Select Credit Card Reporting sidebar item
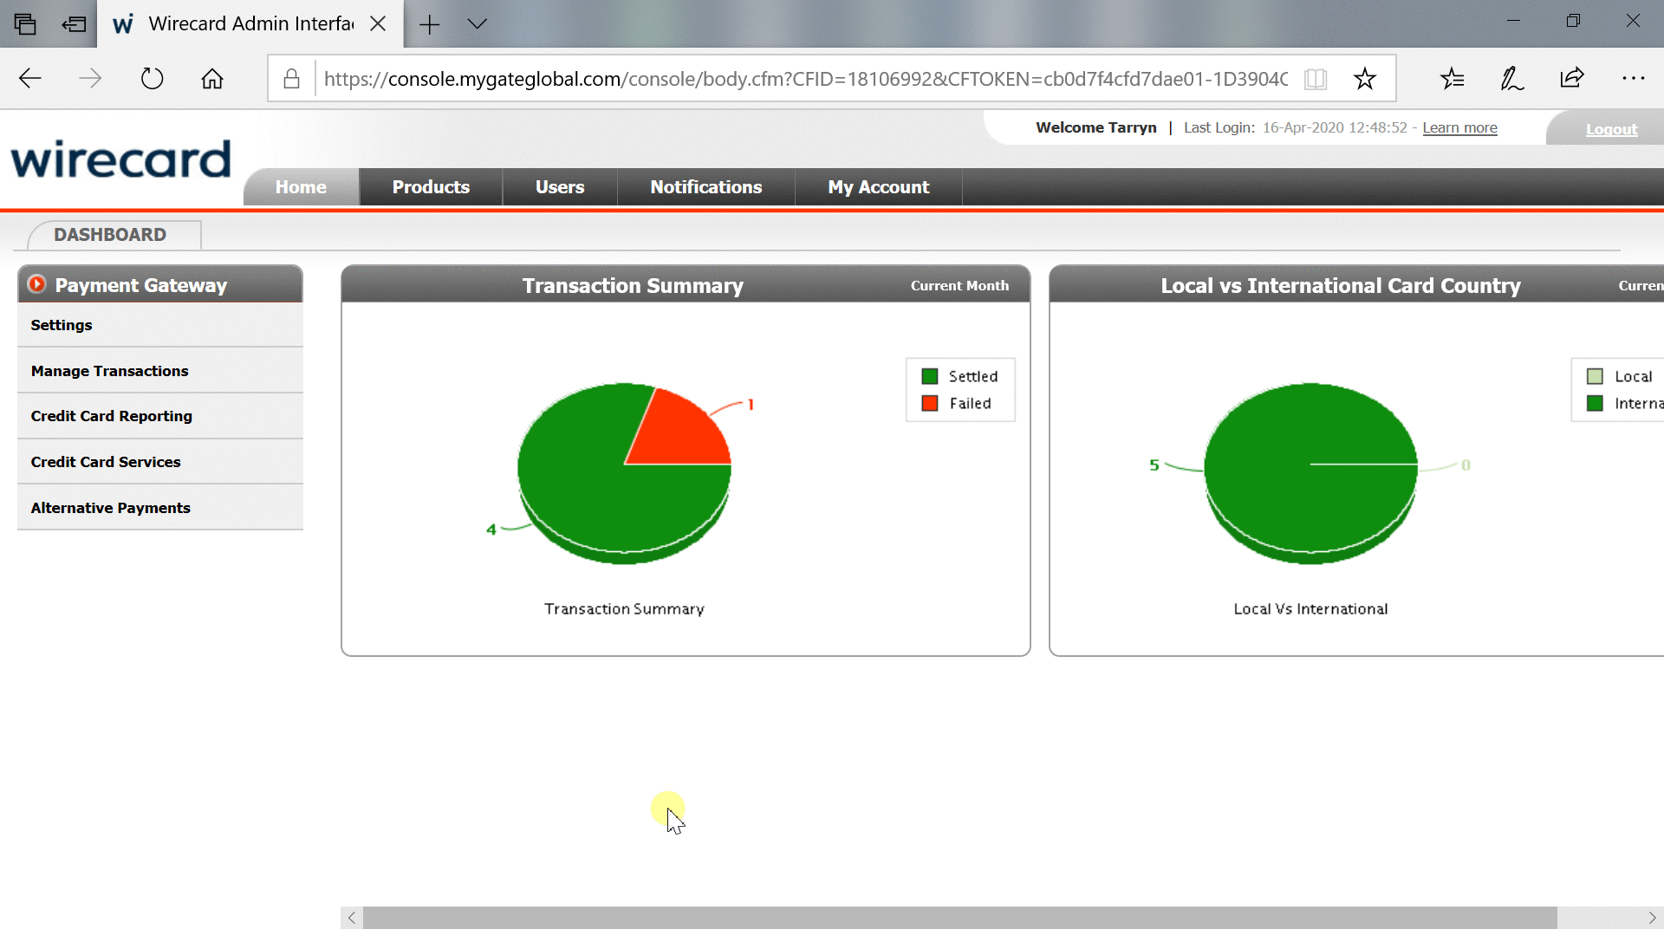 pos(111,416)
